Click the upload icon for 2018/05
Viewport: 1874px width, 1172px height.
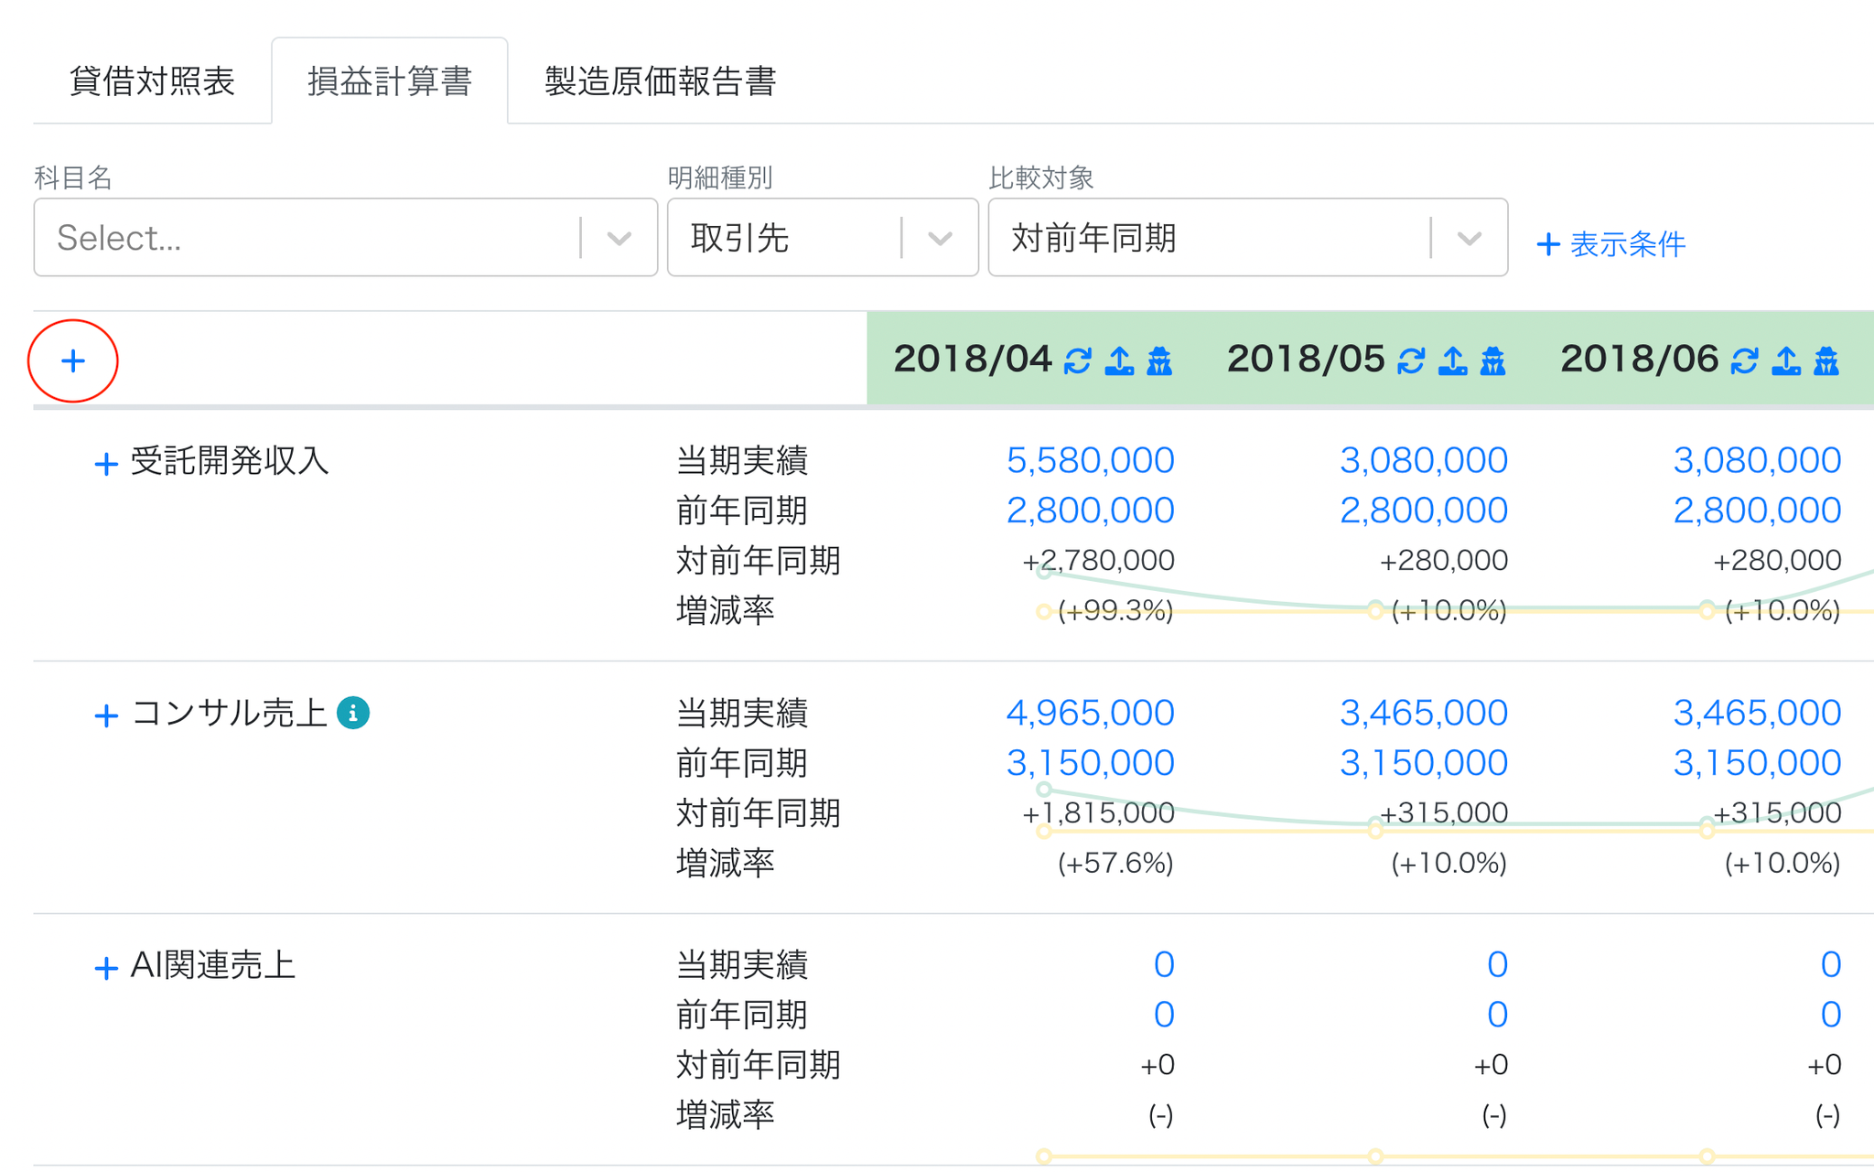[x=1452, y=361]
